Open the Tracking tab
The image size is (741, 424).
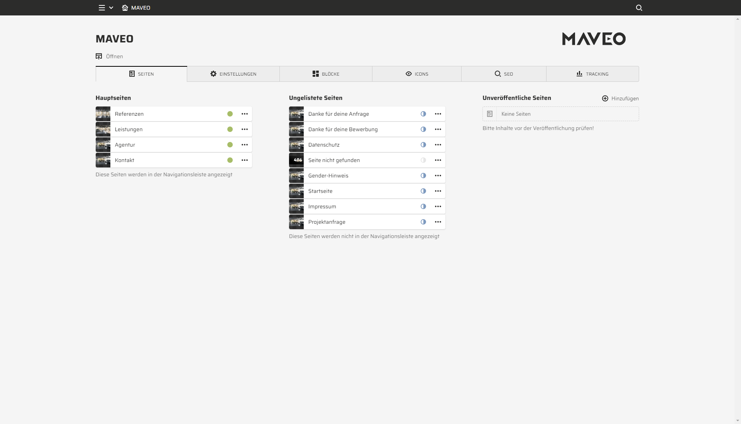tap(592, 74)
